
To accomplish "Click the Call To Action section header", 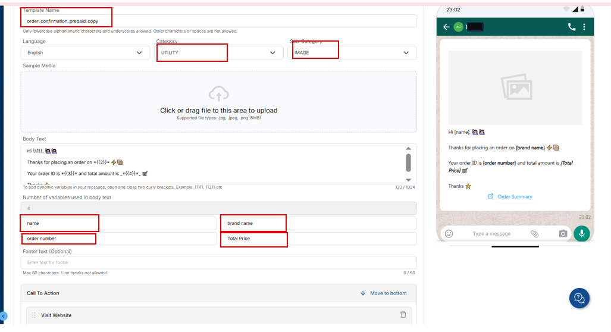I will coord(219,293).
